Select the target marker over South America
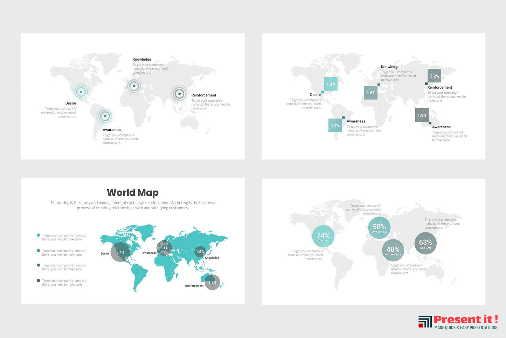This screenshot has width=506, height=338. coord(104,116)
